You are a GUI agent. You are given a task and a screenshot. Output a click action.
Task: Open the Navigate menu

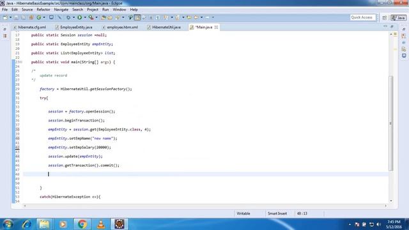[x=61, y=10]
